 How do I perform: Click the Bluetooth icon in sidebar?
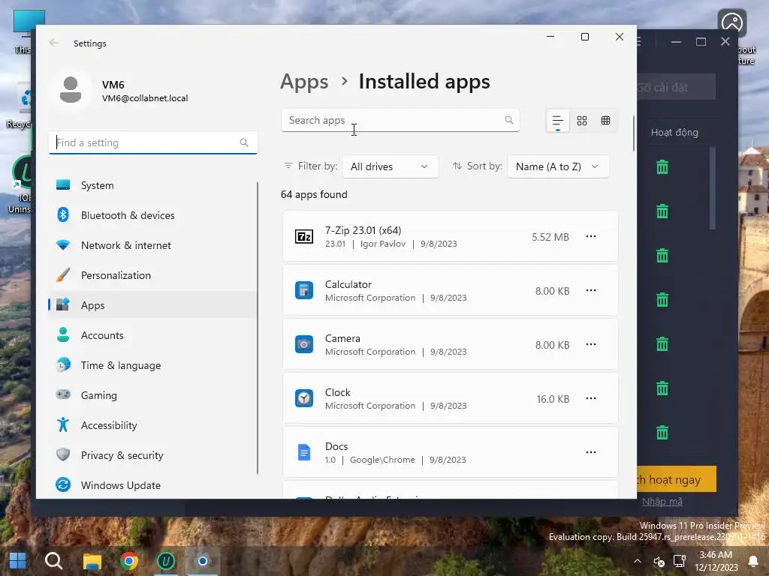point(63,214)
